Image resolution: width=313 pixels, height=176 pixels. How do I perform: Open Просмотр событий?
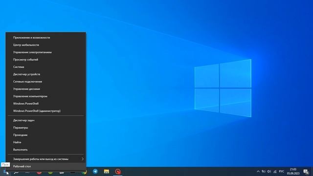point(45,60)
